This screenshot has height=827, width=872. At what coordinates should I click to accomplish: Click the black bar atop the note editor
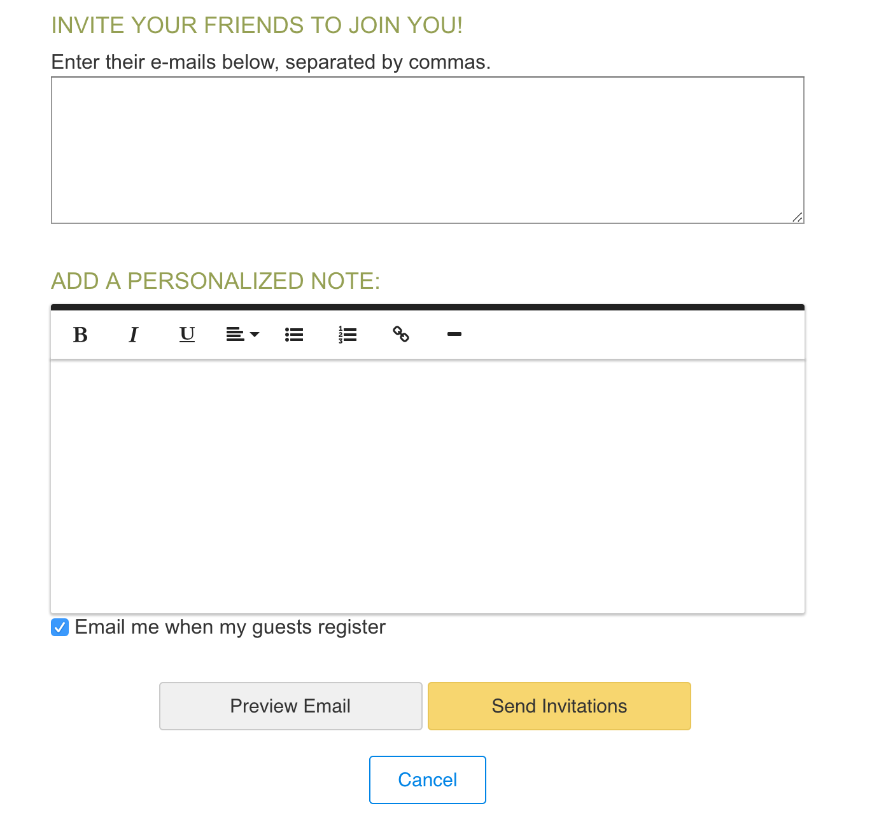click(x=428, y=307)
